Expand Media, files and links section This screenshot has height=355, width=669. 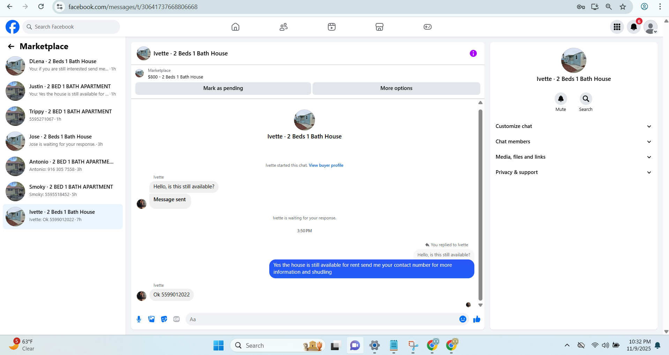click(x=574, y=157)
